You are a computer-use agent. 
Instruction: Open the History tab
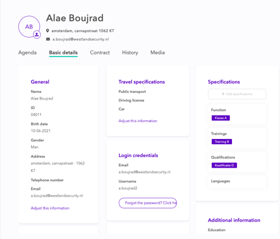point(130,53)
